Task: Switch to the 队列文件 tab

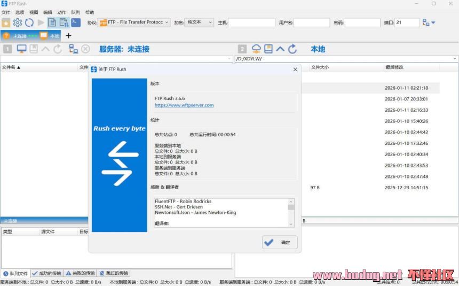Action: click(x=16, y=273)
